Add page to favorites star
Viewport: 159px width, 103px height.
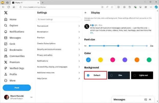[x=112, y=7]
